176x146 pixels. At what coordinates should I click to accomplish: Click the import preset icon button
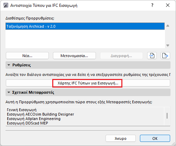(152, 56)
